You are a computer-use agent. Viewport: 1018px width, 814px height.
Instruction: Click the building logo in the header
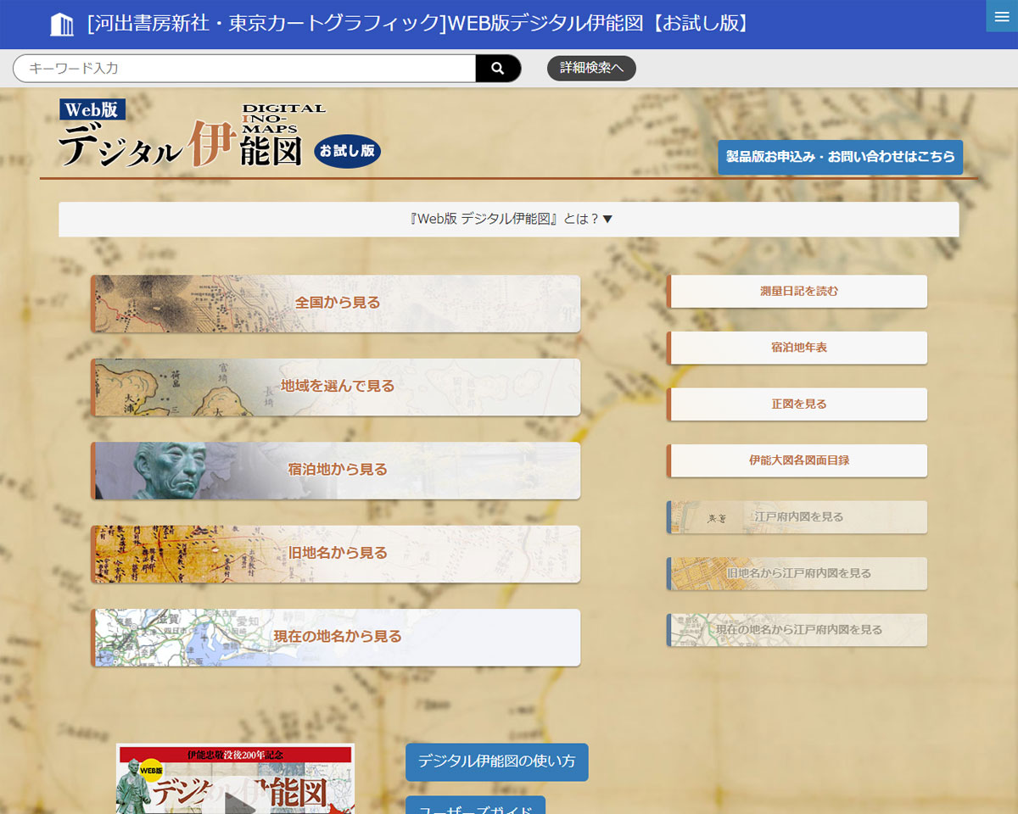tap(62, 25)
